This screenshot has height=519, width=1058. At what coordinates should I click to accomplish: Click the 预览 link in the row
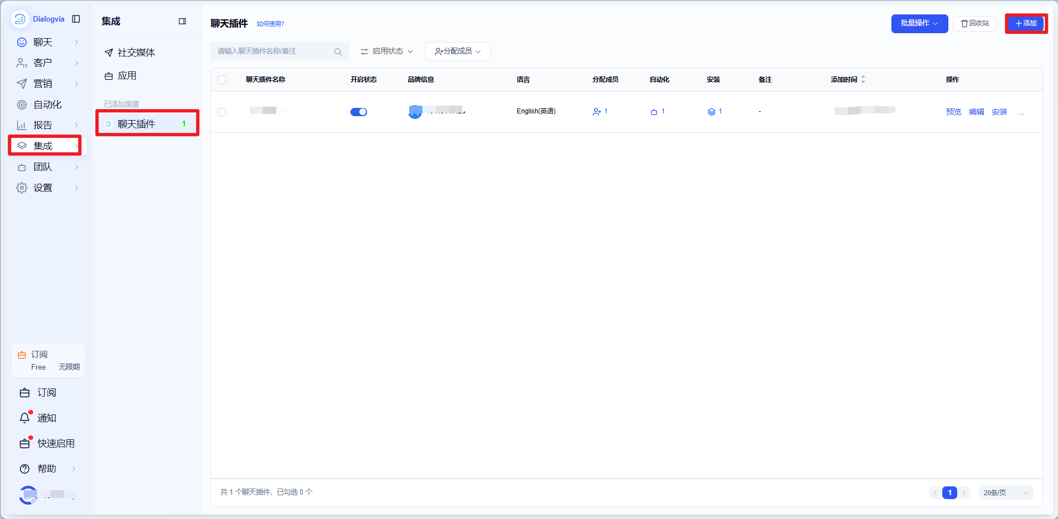(953, 112)
